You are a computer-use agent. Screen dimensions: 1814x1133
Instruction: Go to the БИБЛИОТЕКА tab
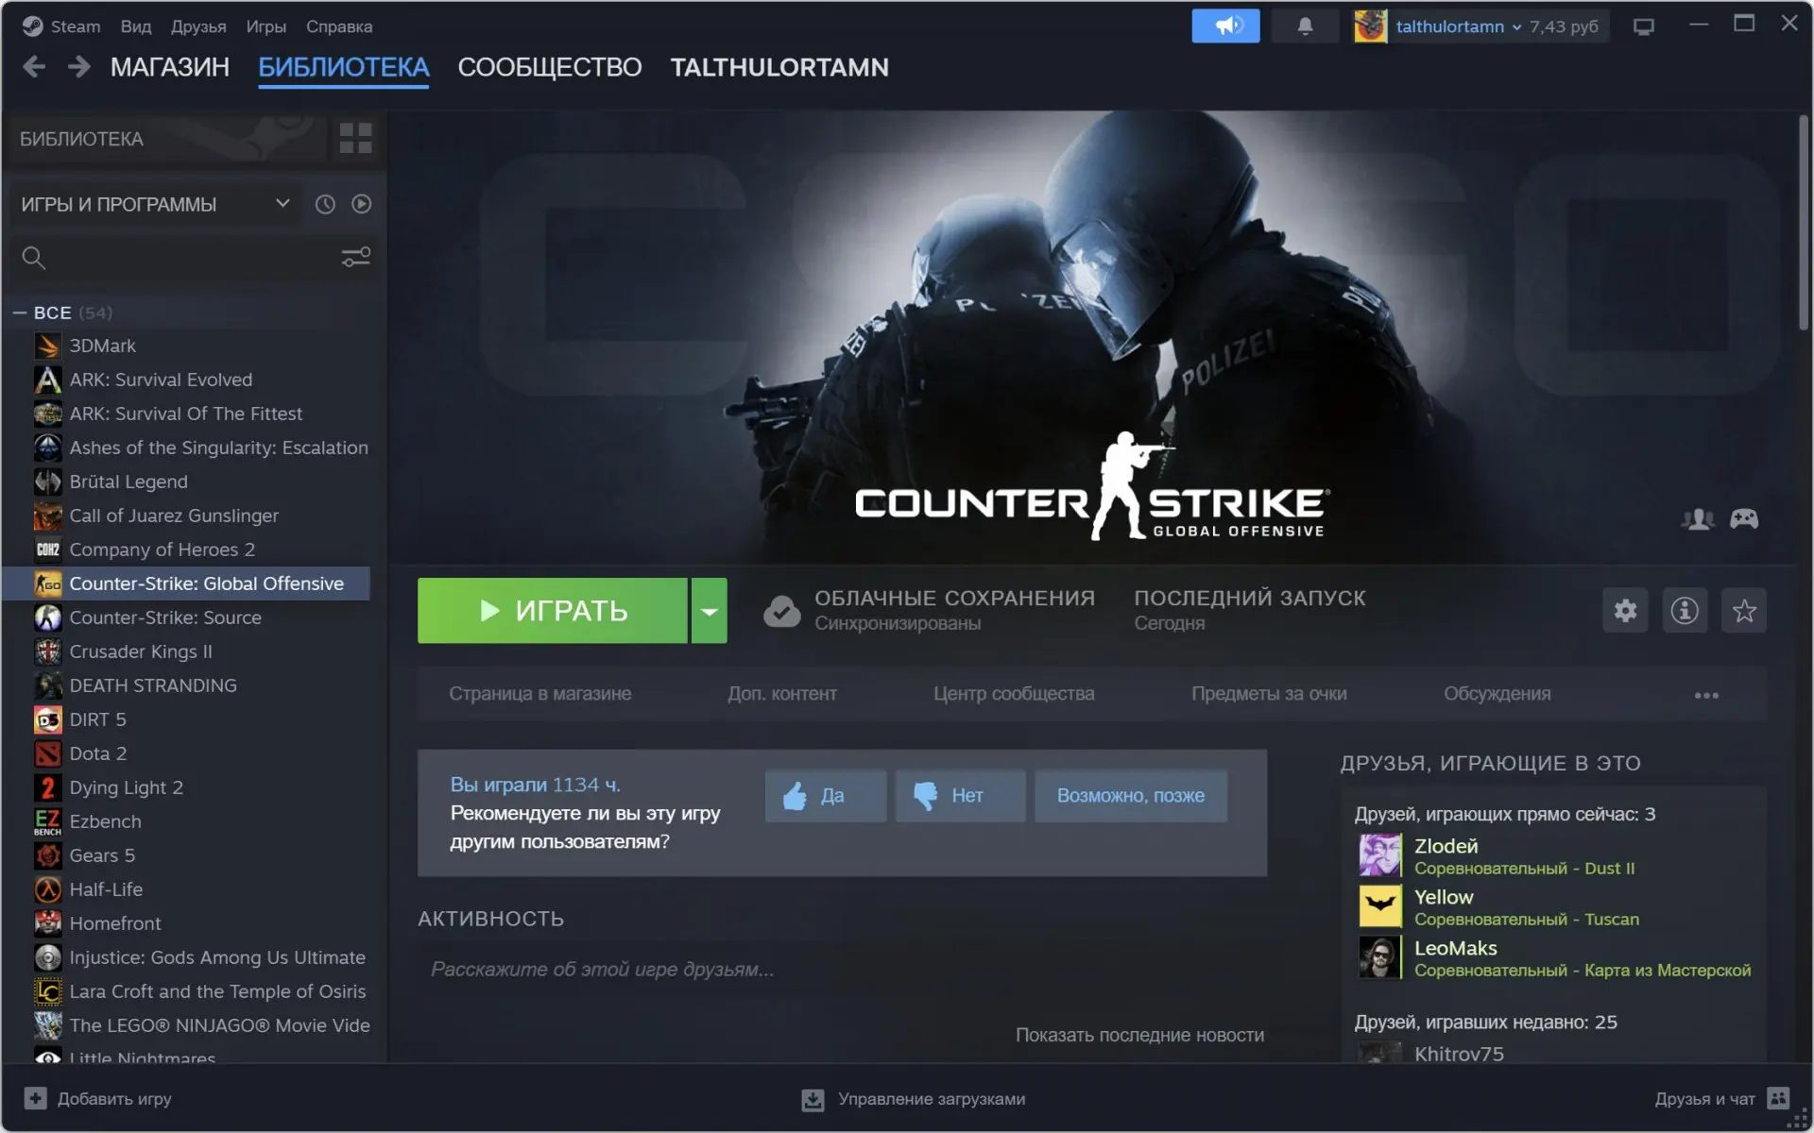[344, 67]
